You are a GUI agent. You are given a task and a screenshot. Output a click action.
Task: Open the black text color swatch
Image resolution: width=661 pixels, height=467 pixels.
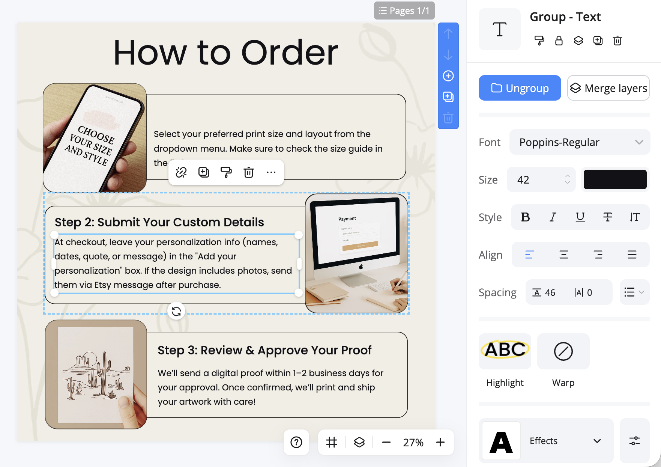pos(615,179)
